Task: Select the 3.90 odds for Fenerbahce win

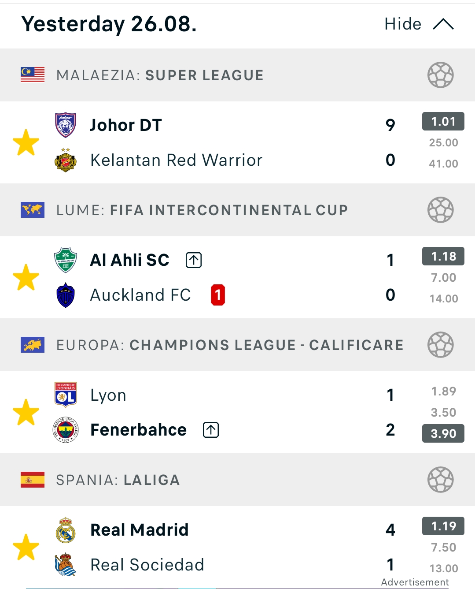Action: tap(443, 433)
